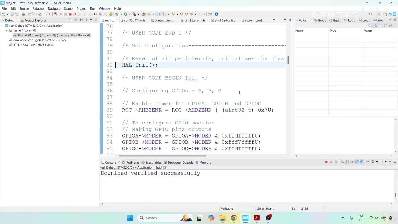
Task: Click the Disconnect icon in main toolbar
Action: 75,14
